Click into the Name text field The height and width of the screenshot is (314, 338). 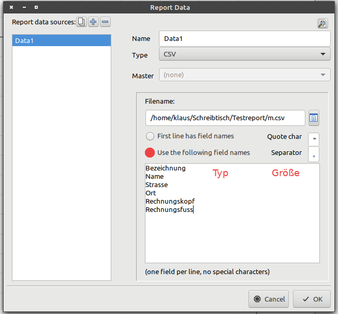pyautogui.click(x=244, y=39)
